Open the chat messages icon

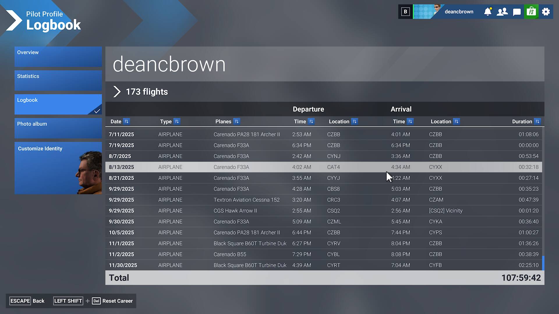point(517,12)
